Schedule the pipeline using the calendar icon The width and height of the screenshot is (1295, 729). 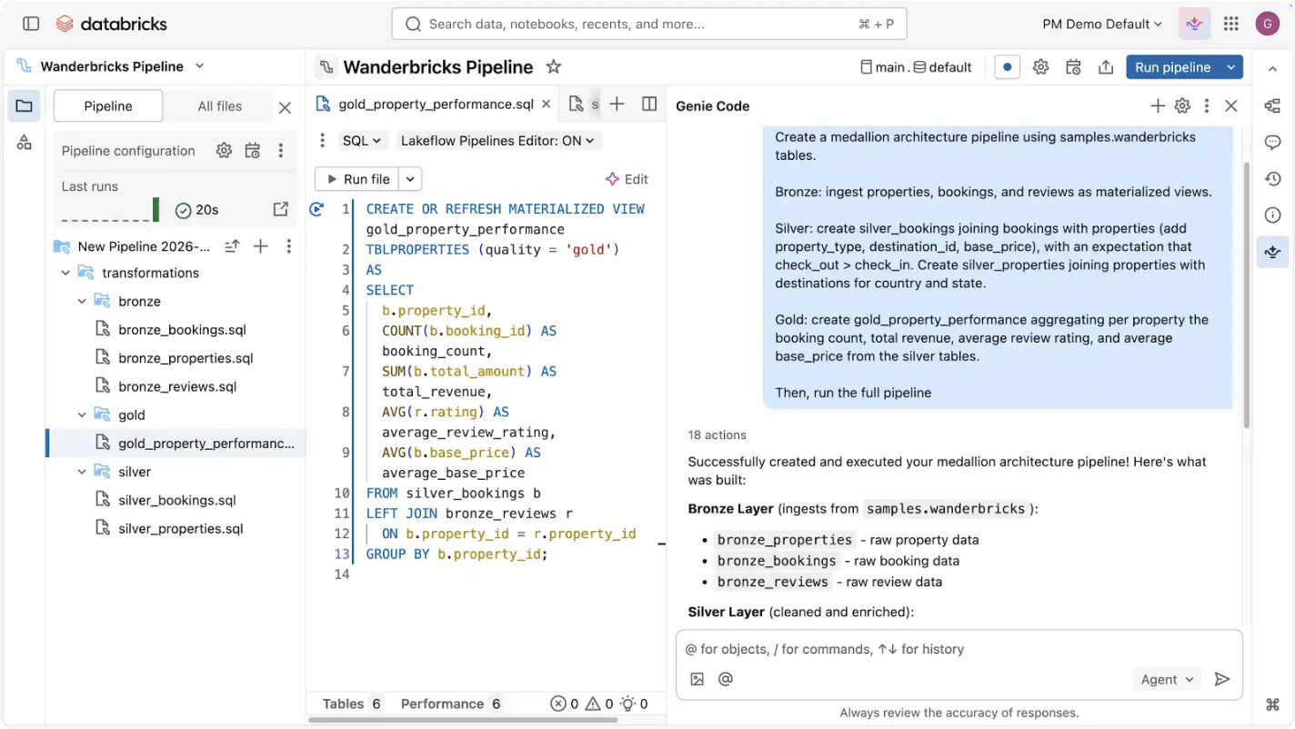(1073, 66)
